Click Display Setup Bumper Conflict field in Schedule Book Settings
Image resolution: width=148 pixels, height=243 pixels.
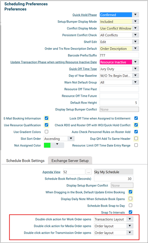click(122, 185)
